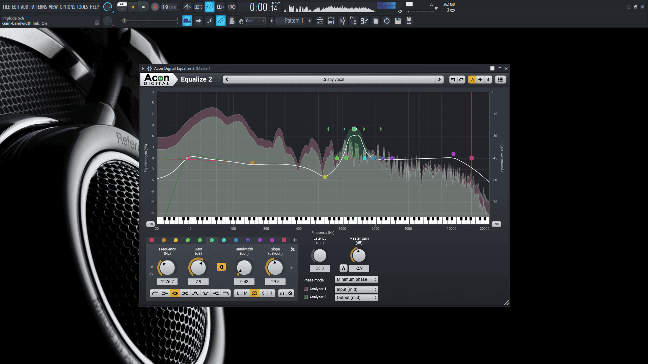Toggle overdub blend recording icon

221,7
